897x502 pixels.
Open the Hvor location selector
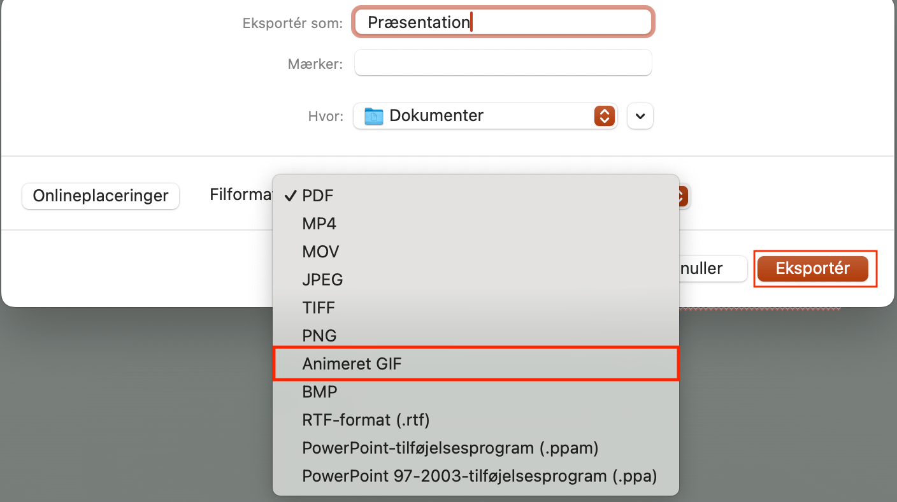pos(485,115)
